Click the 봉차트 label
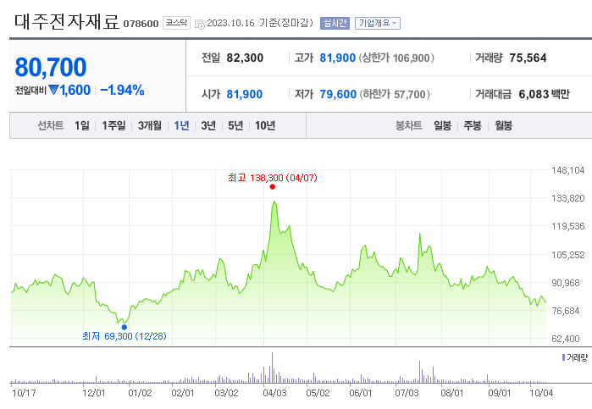Viewport: 592px width, 409px height. (408, 125)
